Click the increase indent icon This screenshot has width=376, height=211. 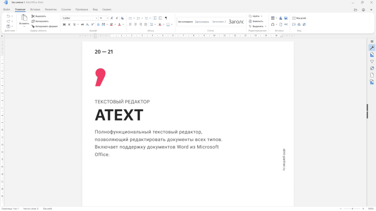tap(160, 18)
